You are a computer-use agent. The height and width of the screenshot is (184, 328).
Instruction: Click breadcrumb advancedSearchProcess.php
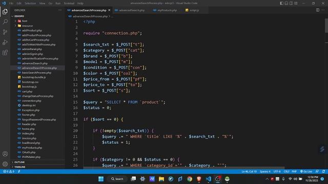pos(90,16)
